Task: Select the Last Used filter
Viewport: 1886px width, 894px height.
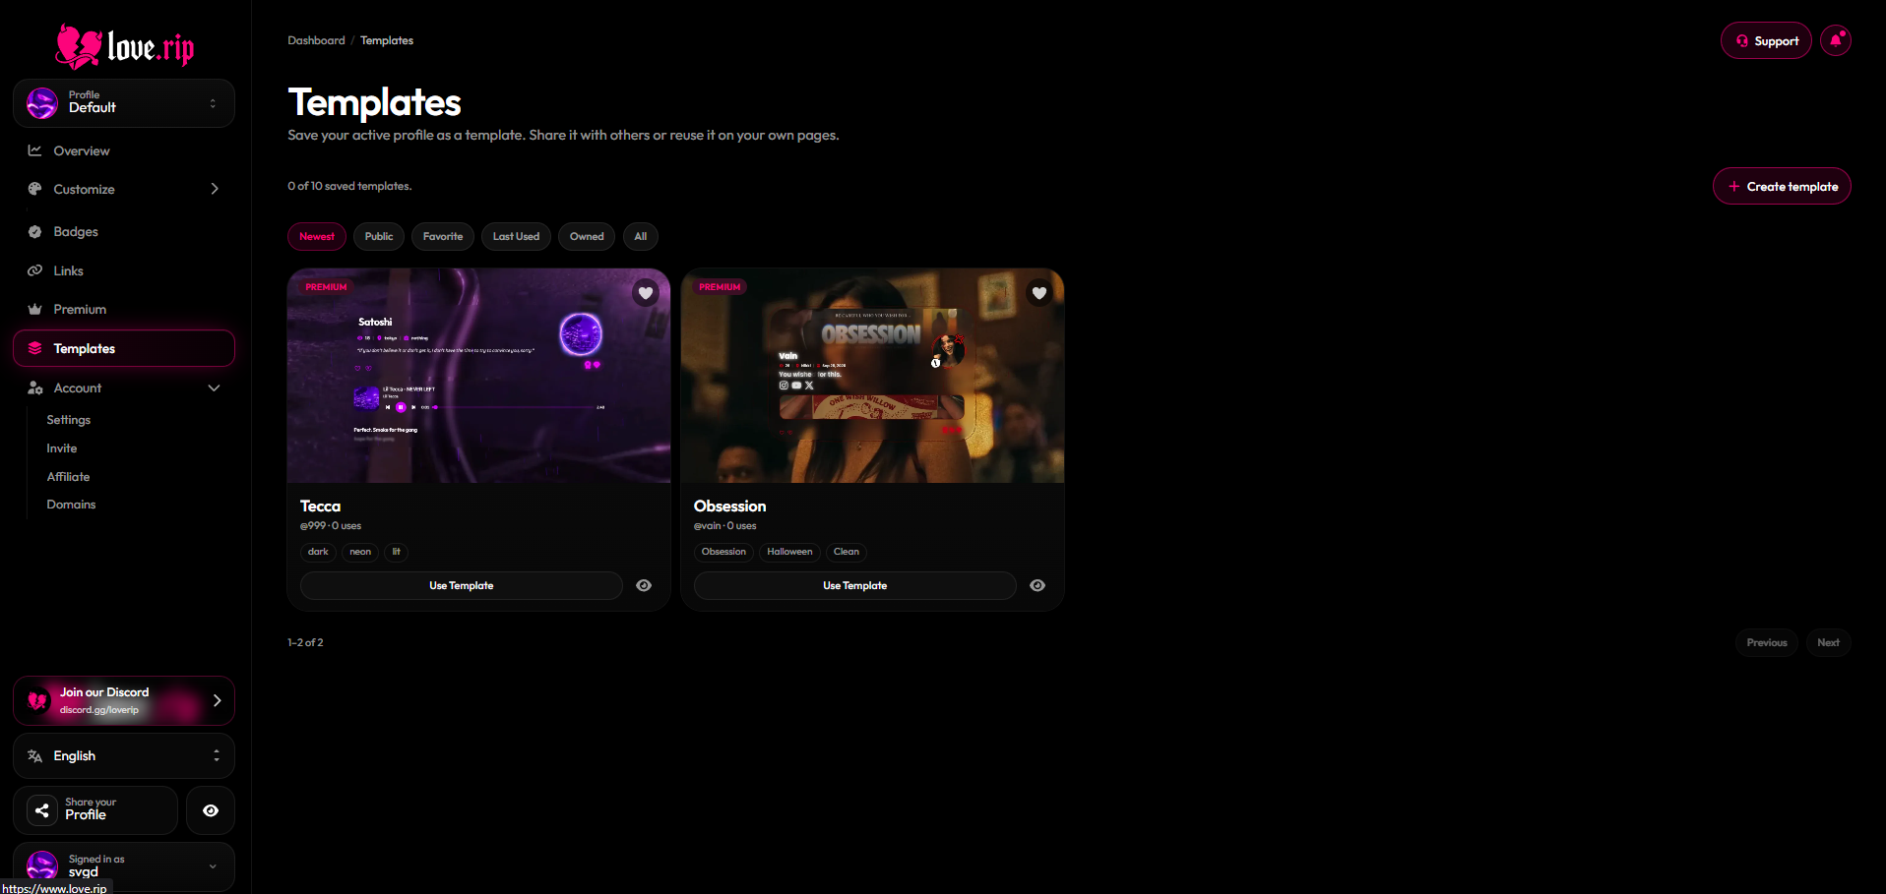Action: click(x=516, y=236)
